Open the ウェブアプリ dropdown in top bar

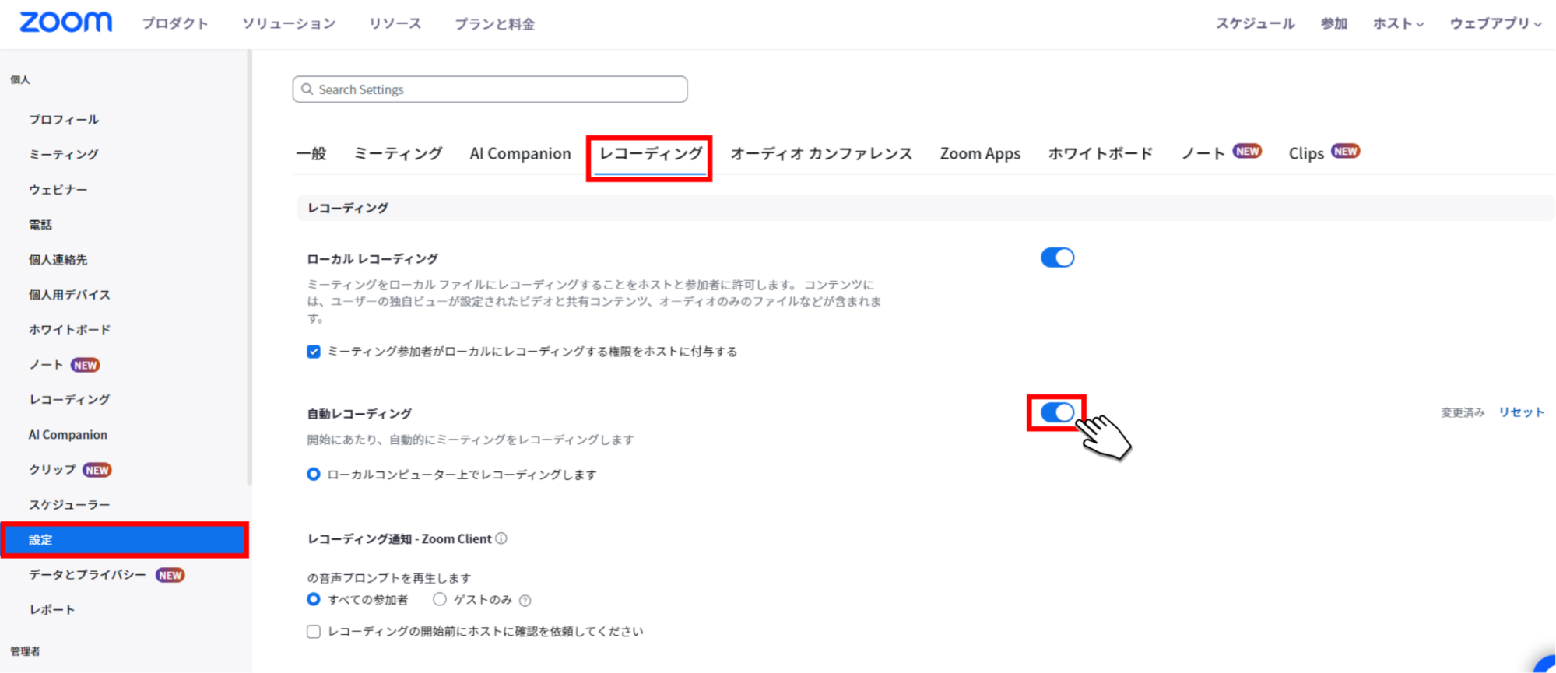[x=1495, y=23]
